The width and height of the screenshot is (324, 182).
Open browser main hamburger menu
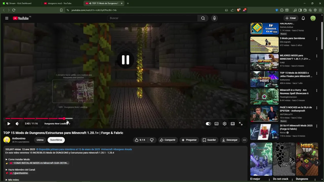[320, 10]
